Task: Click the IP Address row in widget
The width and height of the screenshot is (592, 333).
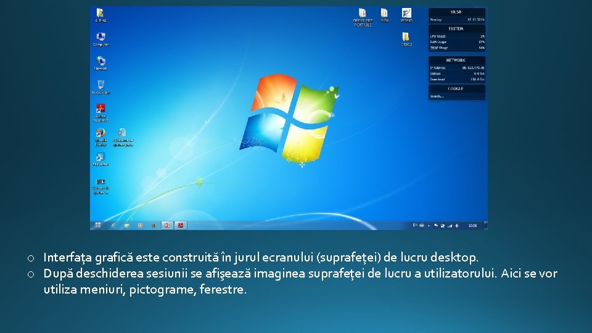Action: (457, 68)
